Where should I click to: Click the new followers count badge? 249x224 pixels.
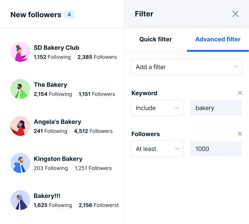pyautogui.click(x=69, y=15)
